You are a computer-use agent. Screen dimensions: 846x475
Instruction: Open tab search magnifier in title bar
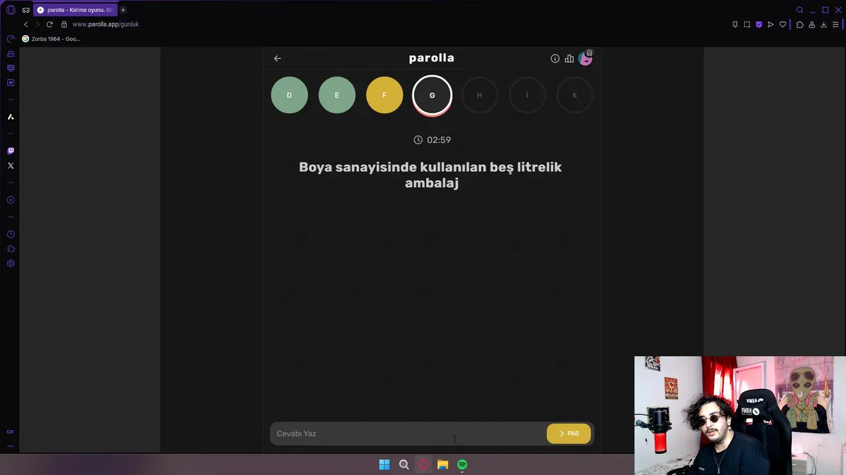pyautogui.click(x=800, y=10)
